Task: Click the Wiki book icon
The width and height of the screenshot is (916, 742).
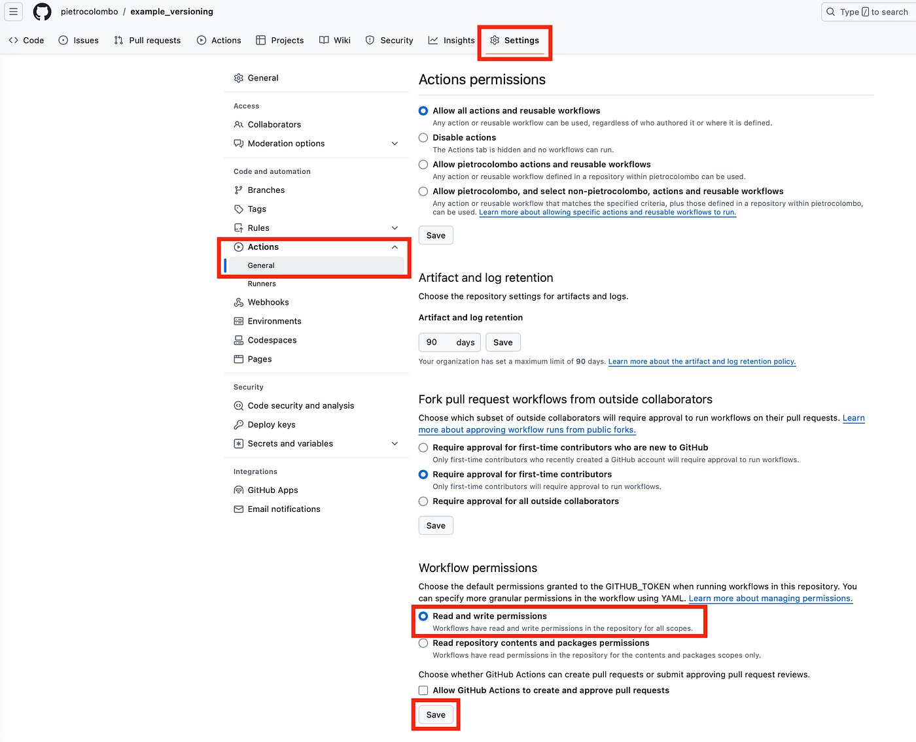Action: 324,41
